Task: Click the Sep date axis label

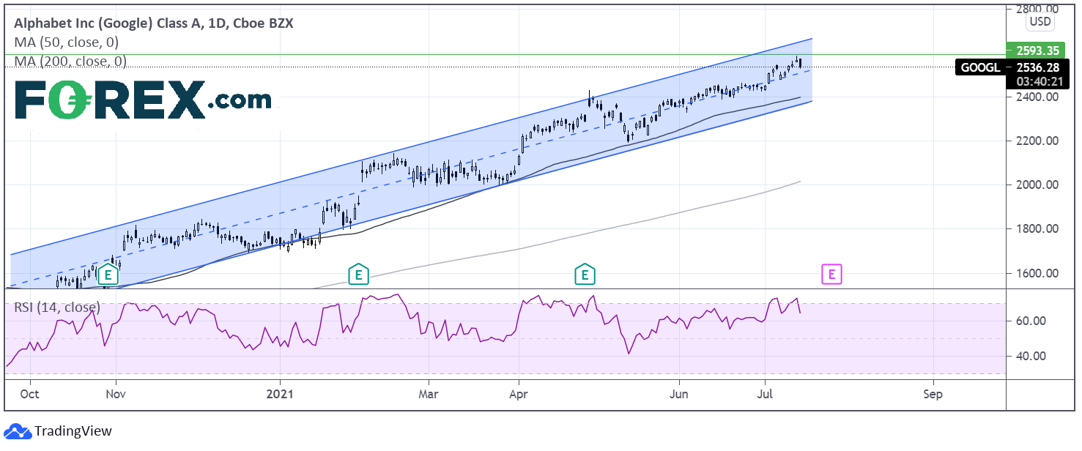Action: click(933, 394)
